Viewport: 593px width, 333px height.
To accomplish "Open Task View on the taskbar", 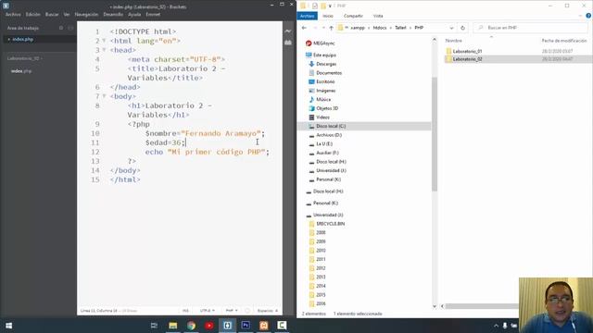I will pos(154,326).
